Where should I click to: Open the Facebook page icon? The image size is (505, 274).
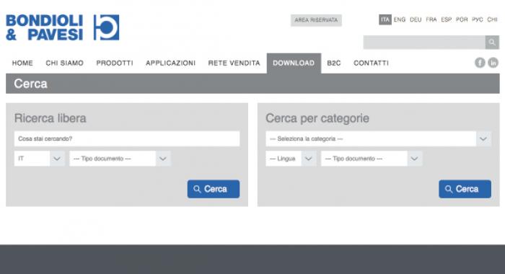(480, 63)
